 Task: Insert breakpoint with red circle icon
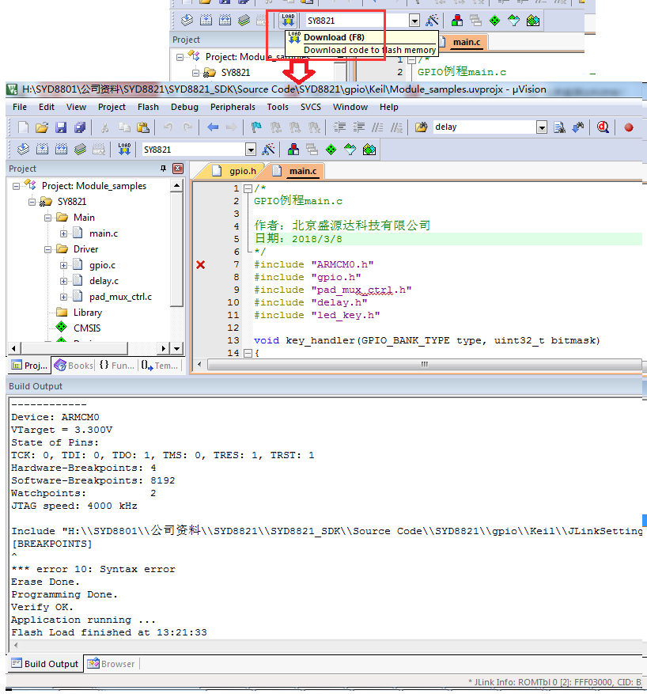pyautogui.click(x=629, y=127)
